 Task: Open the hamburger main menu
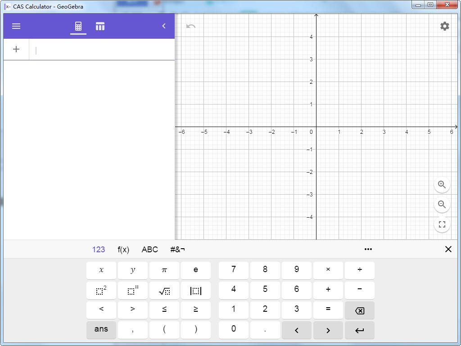coord(16,26)
